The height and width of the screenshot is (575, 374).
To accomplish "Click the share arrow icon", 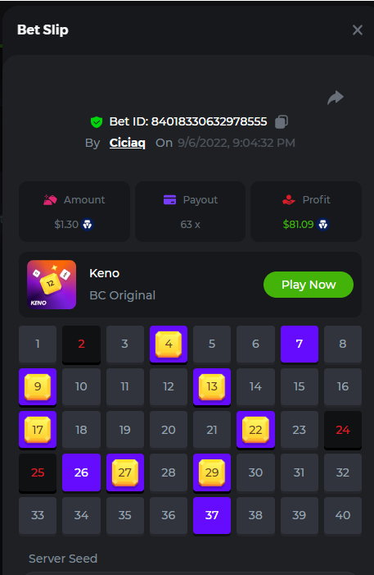I will [336, 98].
